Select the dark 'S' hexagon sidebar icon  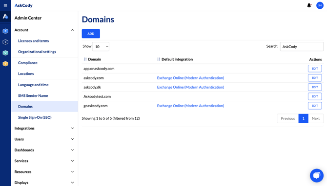5,42
